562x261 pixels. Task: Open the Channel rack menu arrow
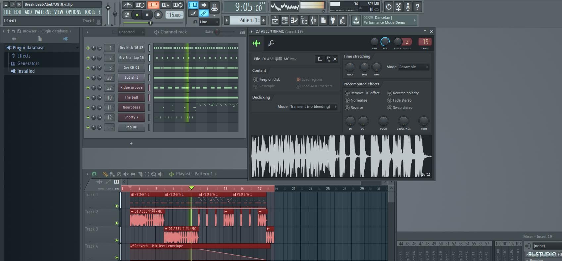(x=87, y=32)
